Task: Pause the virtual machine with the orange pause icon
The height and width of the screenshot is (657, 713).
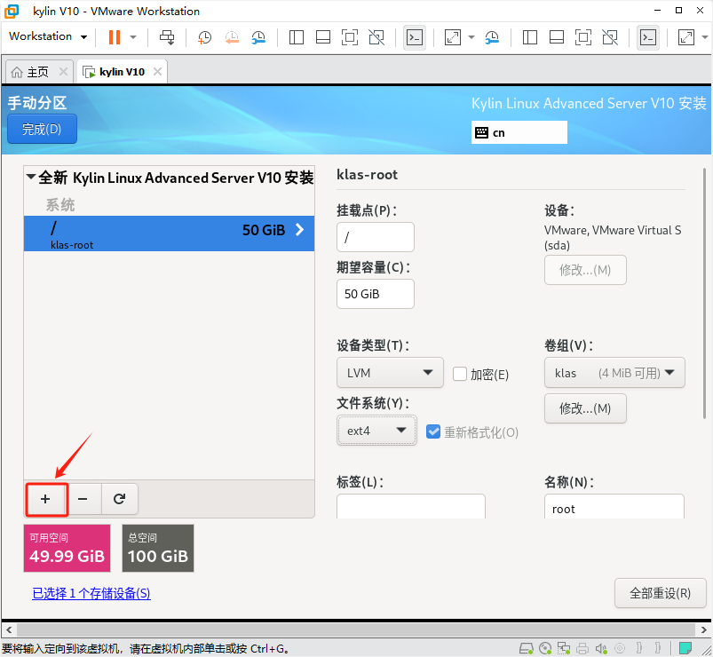Action: pyautogui.click(x=115, y=37)
